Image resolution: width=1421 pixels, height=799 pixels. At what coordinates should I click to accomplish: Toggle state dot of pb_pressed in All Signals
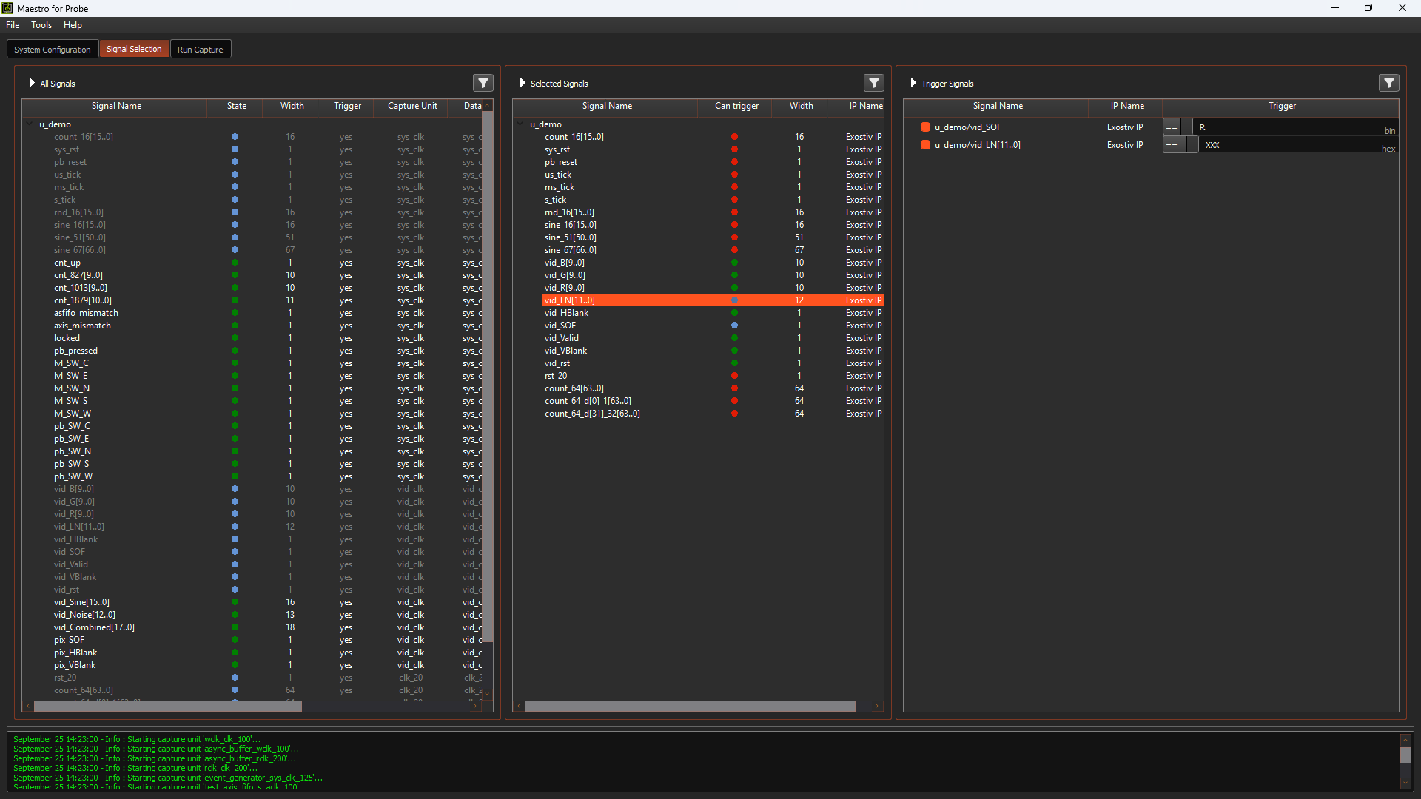(x=235, y=351)
